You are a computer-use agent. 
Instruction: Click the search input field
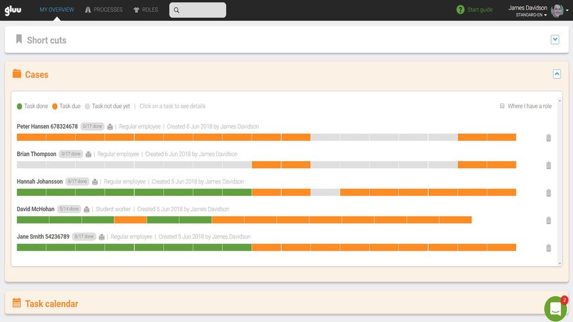(x=198, y=10)
